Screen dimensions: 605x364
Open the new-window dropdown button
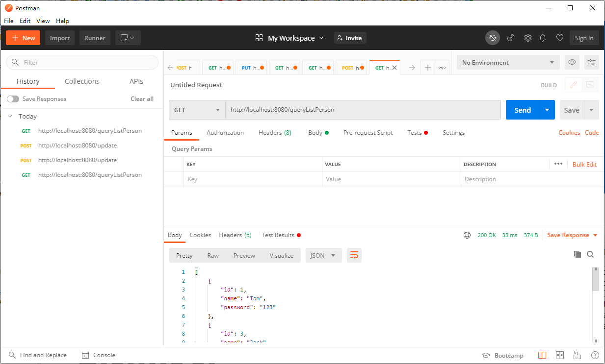pyautogui.click(x=128, y=38)
